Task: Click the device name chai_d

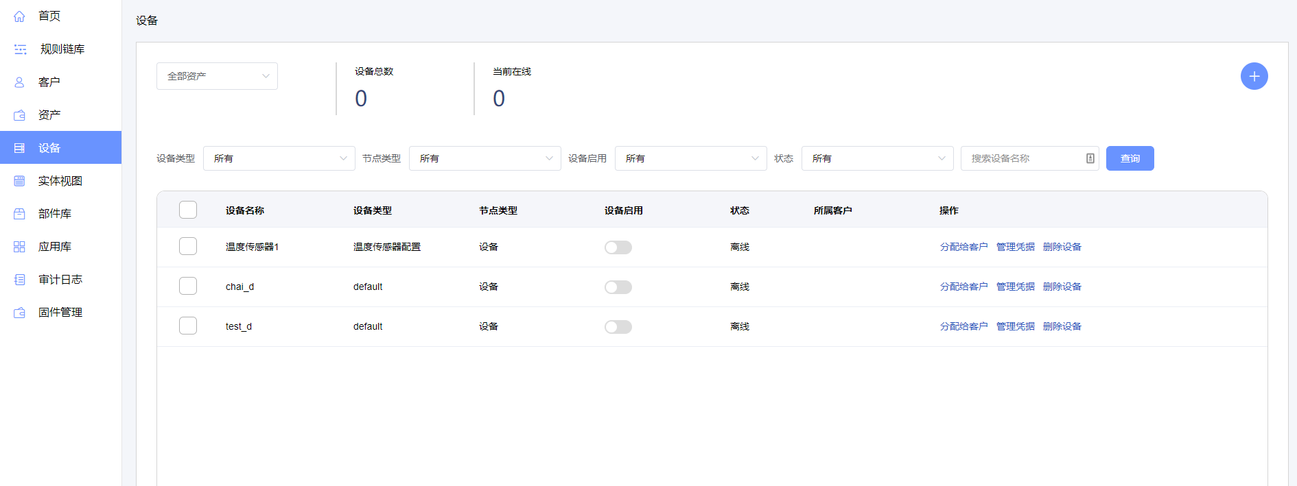Action: click(239, 287)
